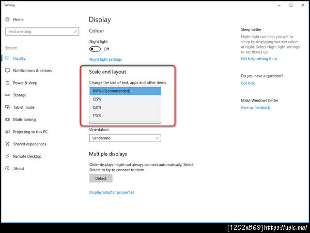This screenshot has width=310, height=233.
Task: Open Display adapter properties link
Action: tap(112, 192)
